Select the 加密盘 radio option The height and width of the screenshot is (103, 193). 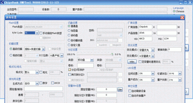[69, 31]
